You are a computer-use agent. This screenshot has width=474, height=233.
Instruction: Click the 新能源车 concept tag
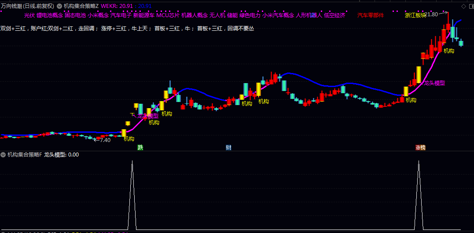click(144, 15)
